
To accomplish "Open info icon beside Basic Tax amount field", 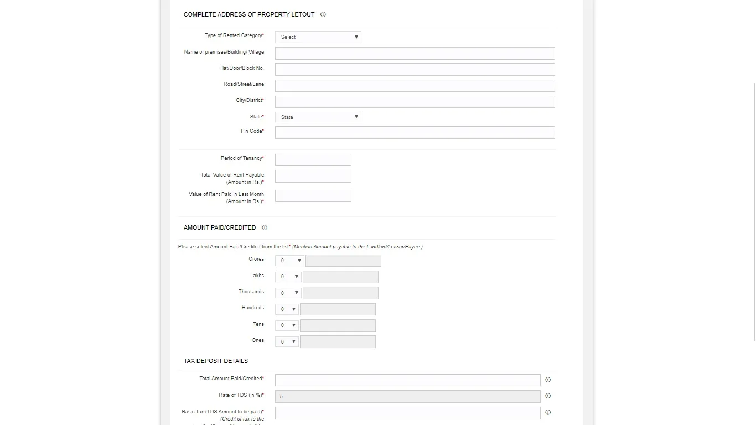I will [x=548, y=412].
